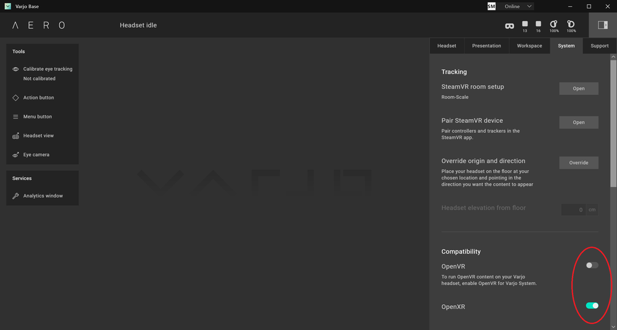This screenshot has height=330, width=617.
Task: Click the 'Varjo Base' window title
Action: [27, 7]
